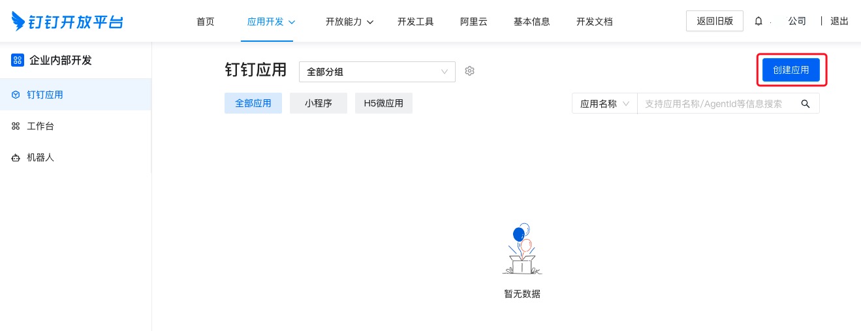Expand the 开放能力 menu chevron
Viewport: 861px width, 331px height.
pyautogui.click(x=370, y=22)
